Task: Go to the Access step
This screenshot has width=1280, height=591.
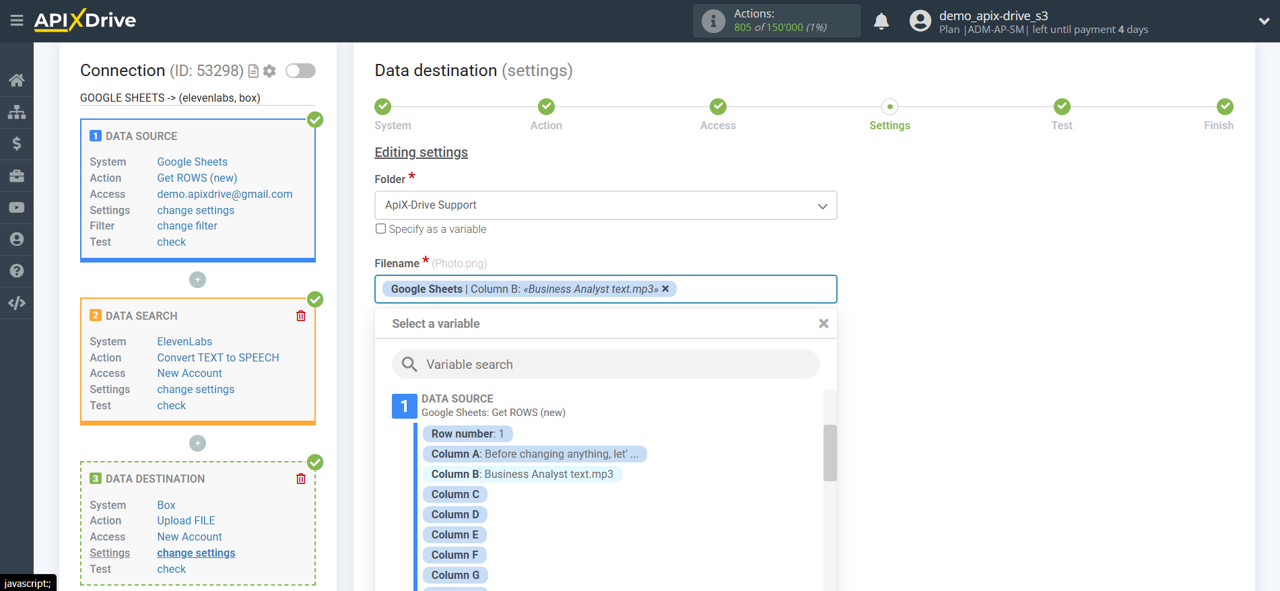Action: coord(718,106)
